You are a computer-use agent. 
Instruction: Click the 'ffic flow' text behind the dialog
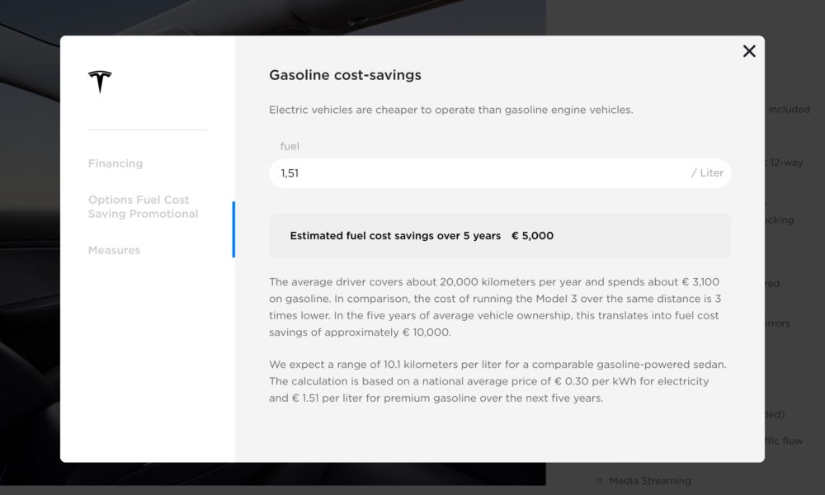tap(784, 441)
